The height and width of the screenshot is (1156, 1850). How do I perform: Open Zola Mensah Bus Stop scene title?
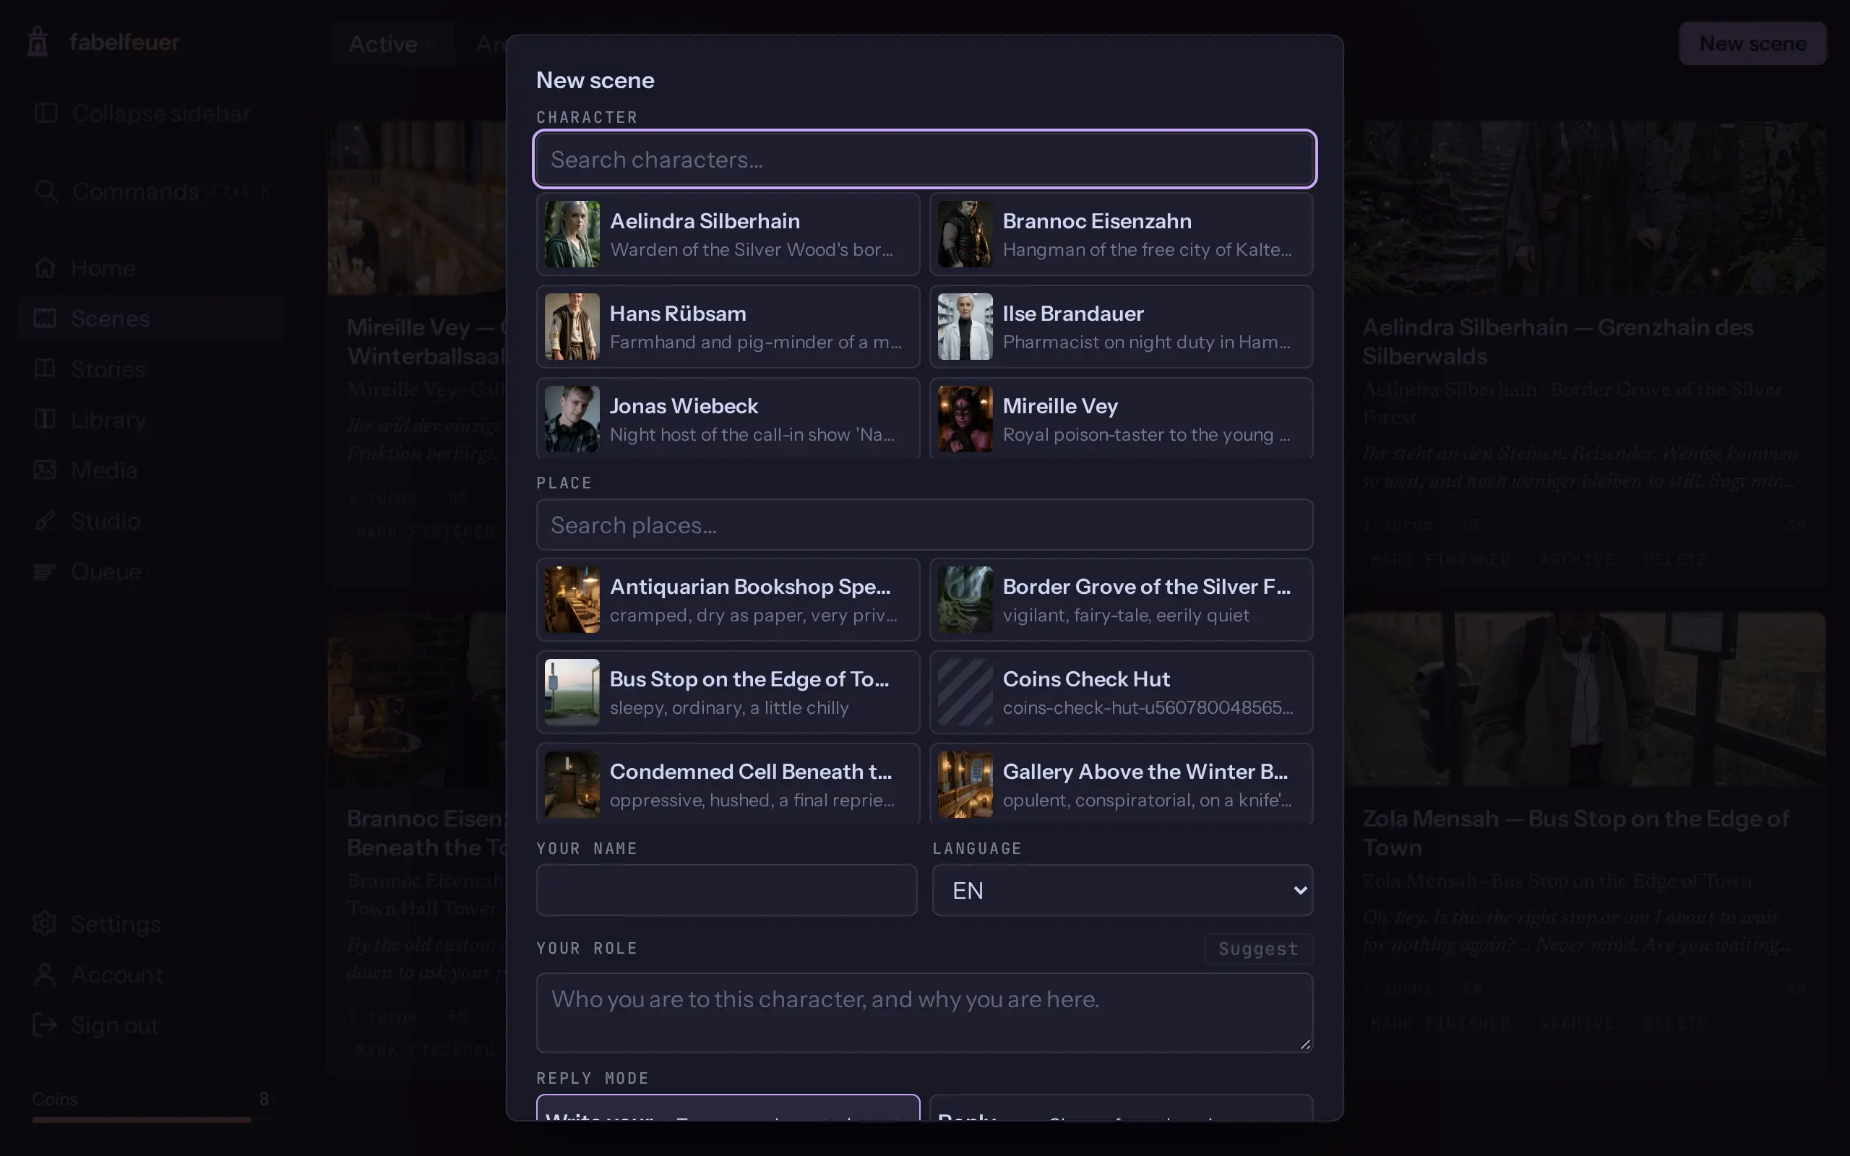(x=1575, y=832)
